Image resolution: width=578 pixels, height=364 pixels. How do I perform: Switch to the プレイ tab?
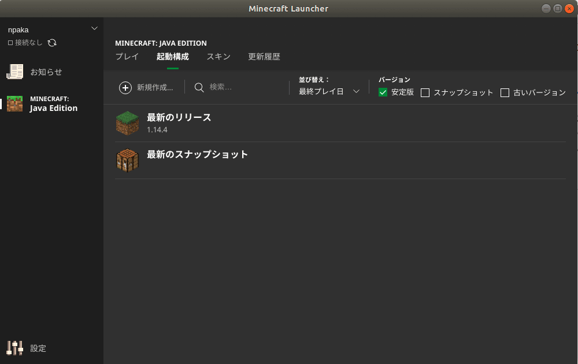(127, 57)
